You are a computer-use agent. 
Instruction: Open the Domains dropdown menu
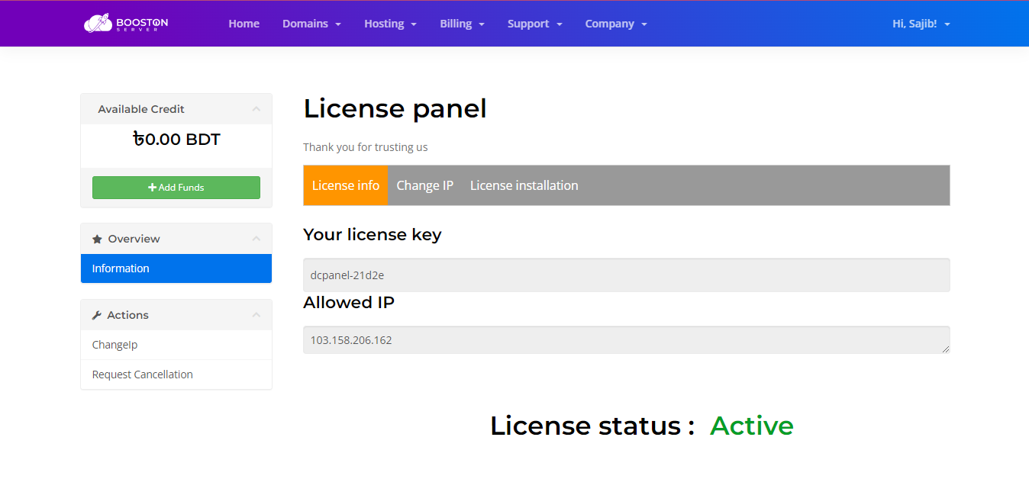click(x=311, y=24)
